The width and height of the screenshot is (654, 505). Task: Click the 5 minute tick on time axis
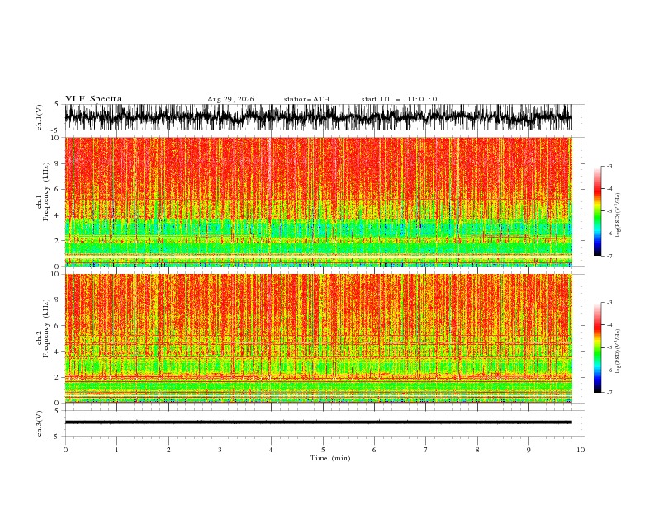[x=323, y=450]
